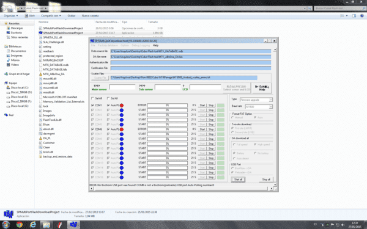Select the SPMultiPortFlashDownloadProject application file icon in Explorer
367x229 pixels.
click(x=40, y=33)
